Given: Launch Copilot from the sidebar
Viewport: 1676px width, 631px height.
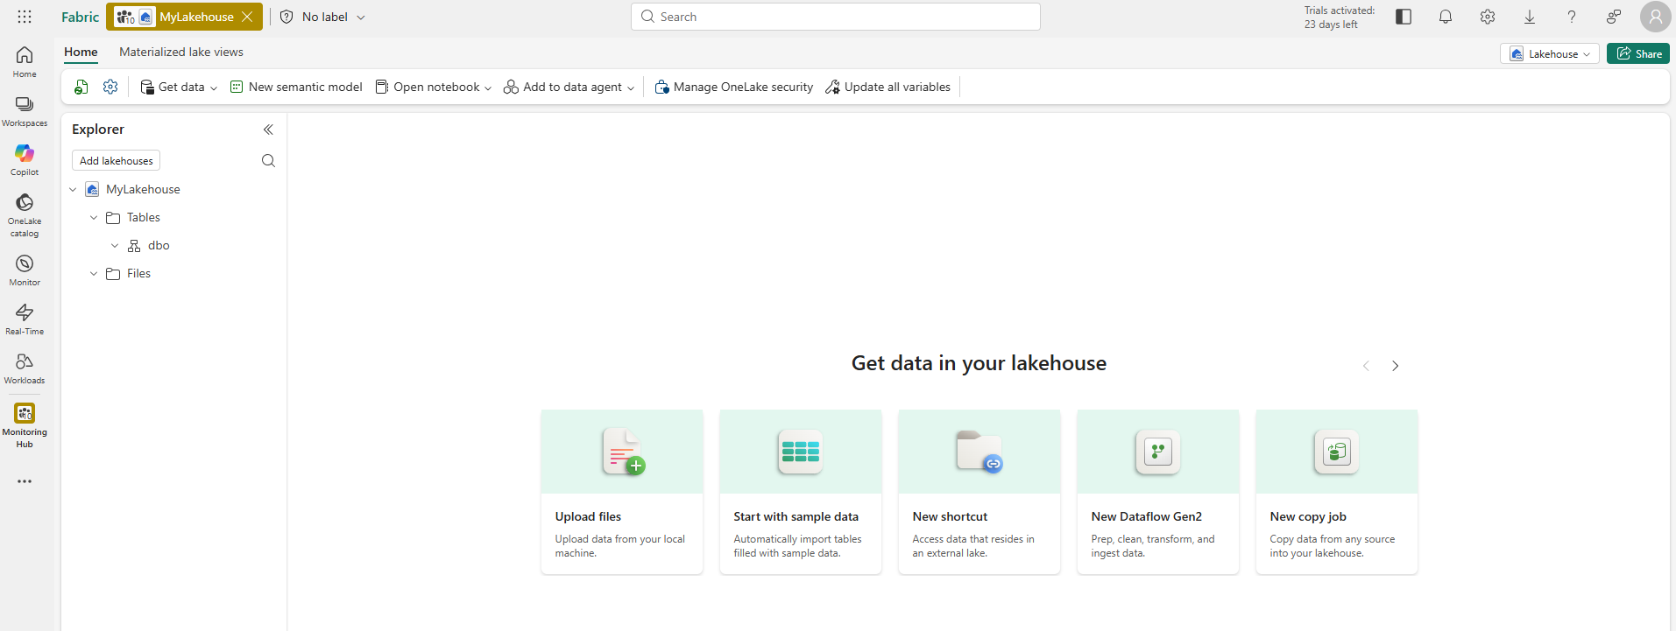Looking at the screenshot, I should pyautogui.click(x=25, y=159).
